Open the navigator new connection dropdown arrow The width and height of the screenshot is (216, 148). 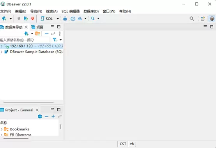32,33
